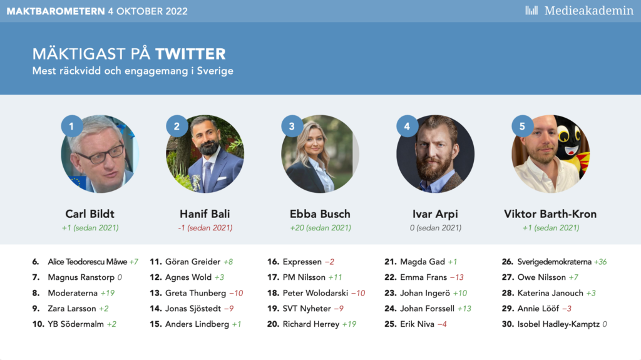Click the Richard Herrey list entry

(312, 324)
